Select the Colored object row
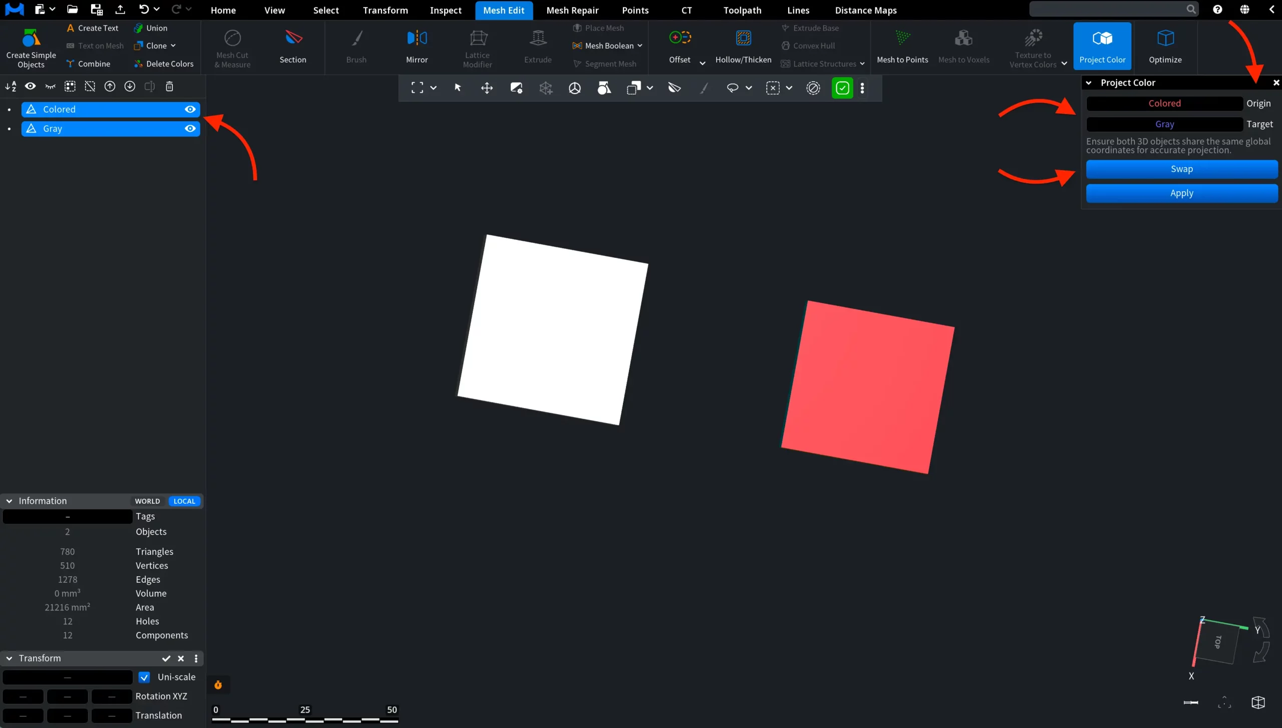This screenshot has width=1282, height=728. [x=110, y=109]
